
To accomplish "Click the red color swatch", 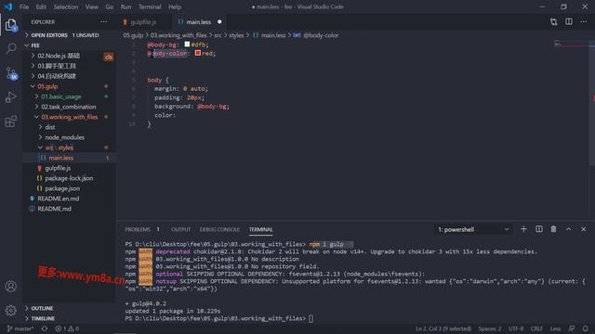I will click(x=198, y=53).
